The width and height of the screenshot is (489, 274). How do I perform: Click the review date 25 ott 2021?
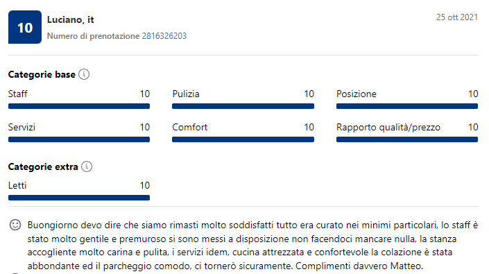tap(457, 17)
